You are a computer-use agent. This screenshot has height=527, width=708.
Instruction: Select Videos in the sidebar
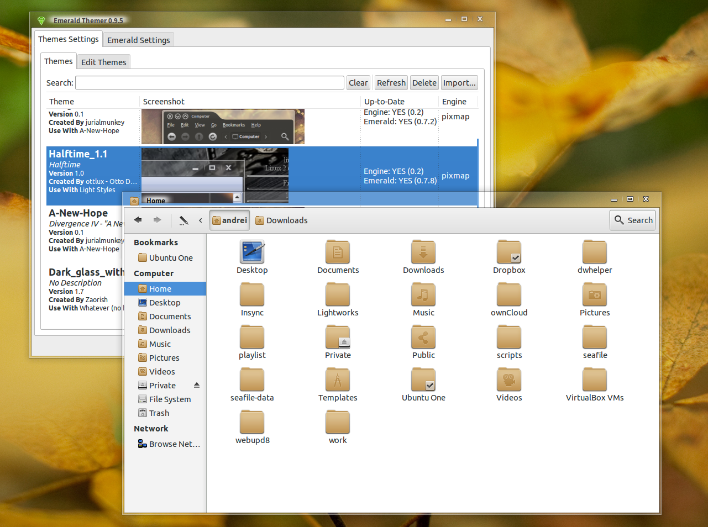[165, 371]
